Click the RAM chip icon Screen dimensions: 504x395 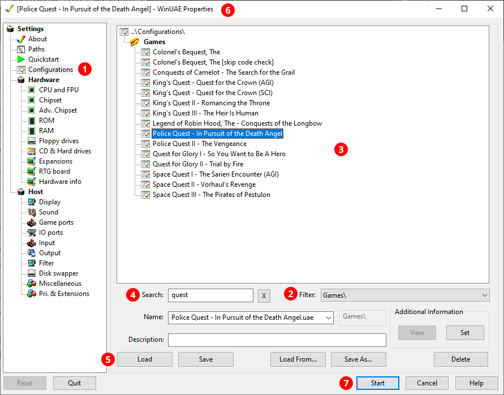[32, 131]
